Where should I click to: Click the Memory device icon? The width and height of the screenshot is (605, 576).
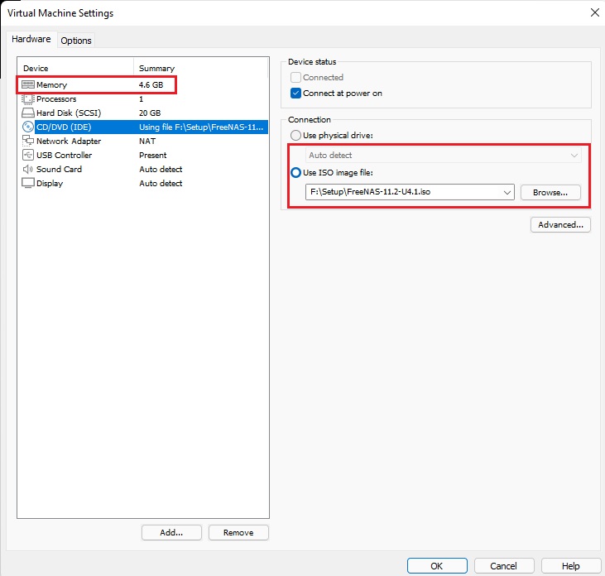28,84
